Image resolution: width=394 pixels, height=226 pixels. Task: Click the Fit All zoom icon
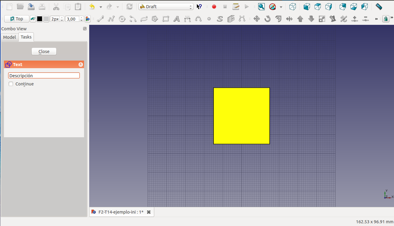coord(261,7)
